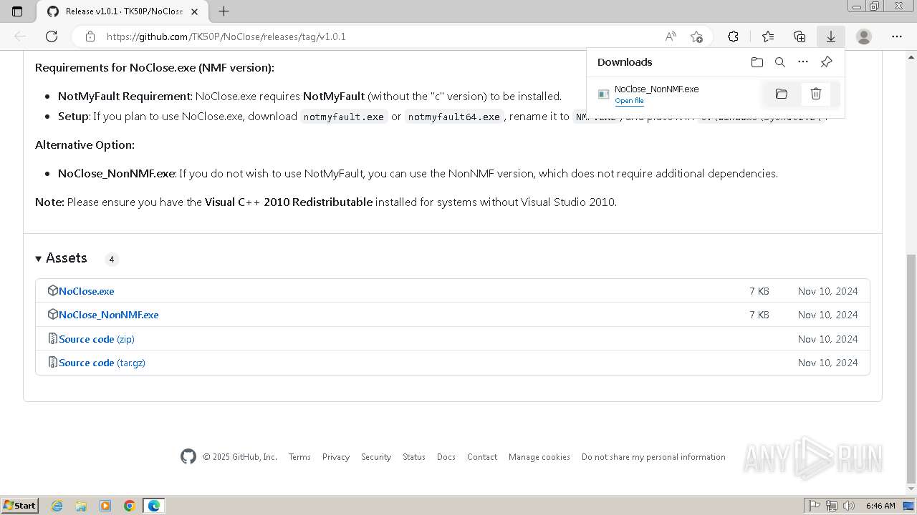Open the tab actions menu icon
The height and width of the screenshot is (515, 917).
(x=17, y=11)
